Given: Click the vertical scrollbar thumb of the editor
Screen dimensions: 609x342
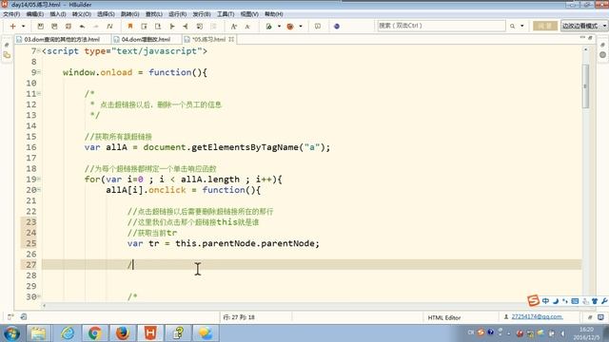Looking at the screenshot, I should point(585,86).
